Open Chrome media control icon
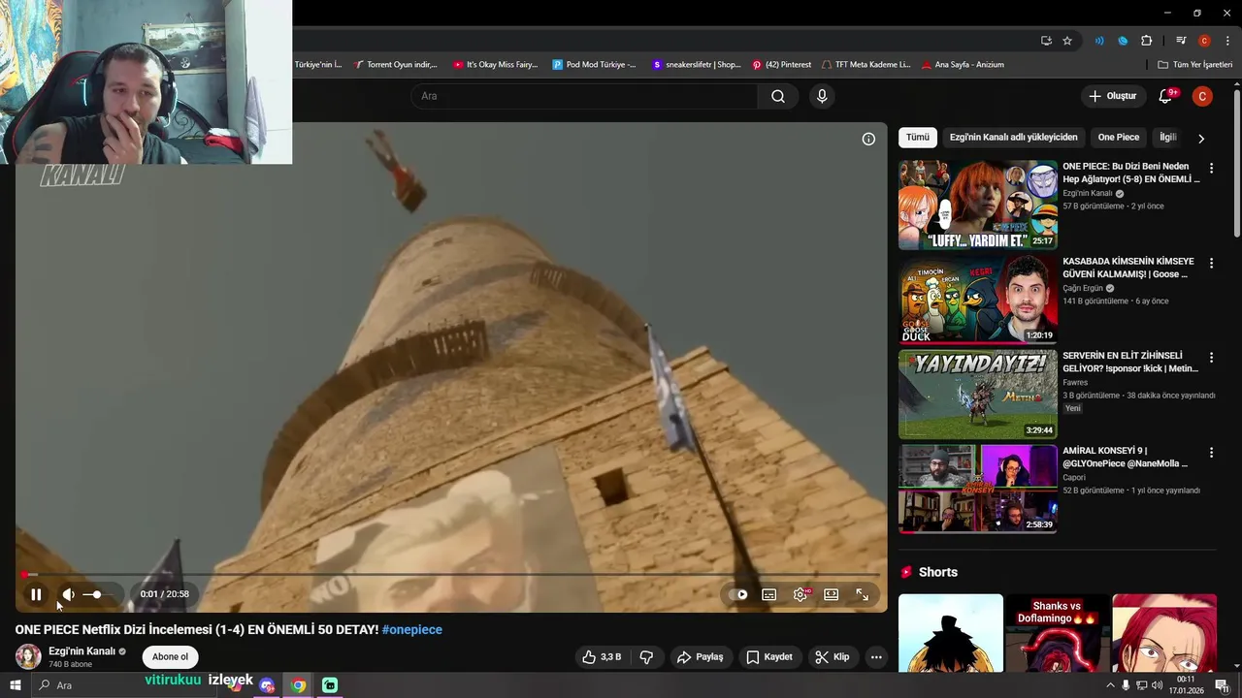Viewport: 1242px width, 698px height. (1181, 41)
